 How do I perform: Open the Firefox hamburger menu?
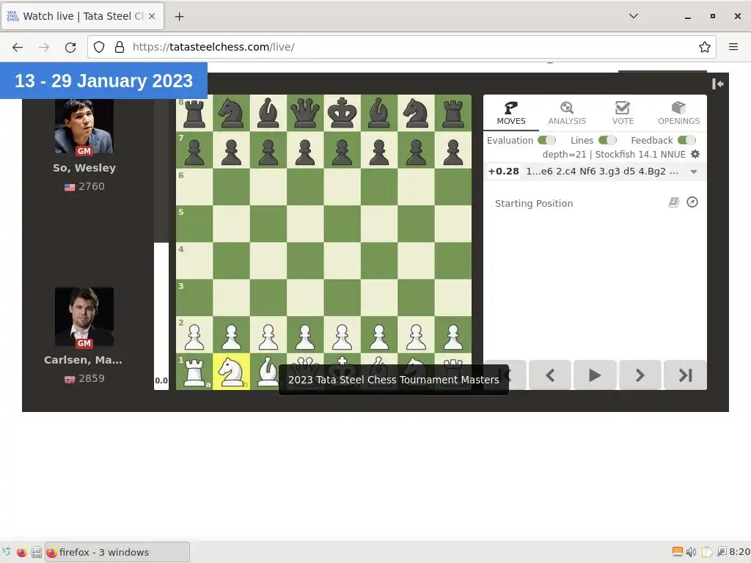733,47
